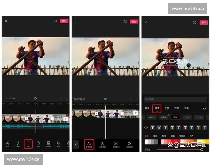Image resolution: width=211 pixels, height=168 pixels.
Task: Tap 导出 export button in right screen
Action: tap(204, 22)
